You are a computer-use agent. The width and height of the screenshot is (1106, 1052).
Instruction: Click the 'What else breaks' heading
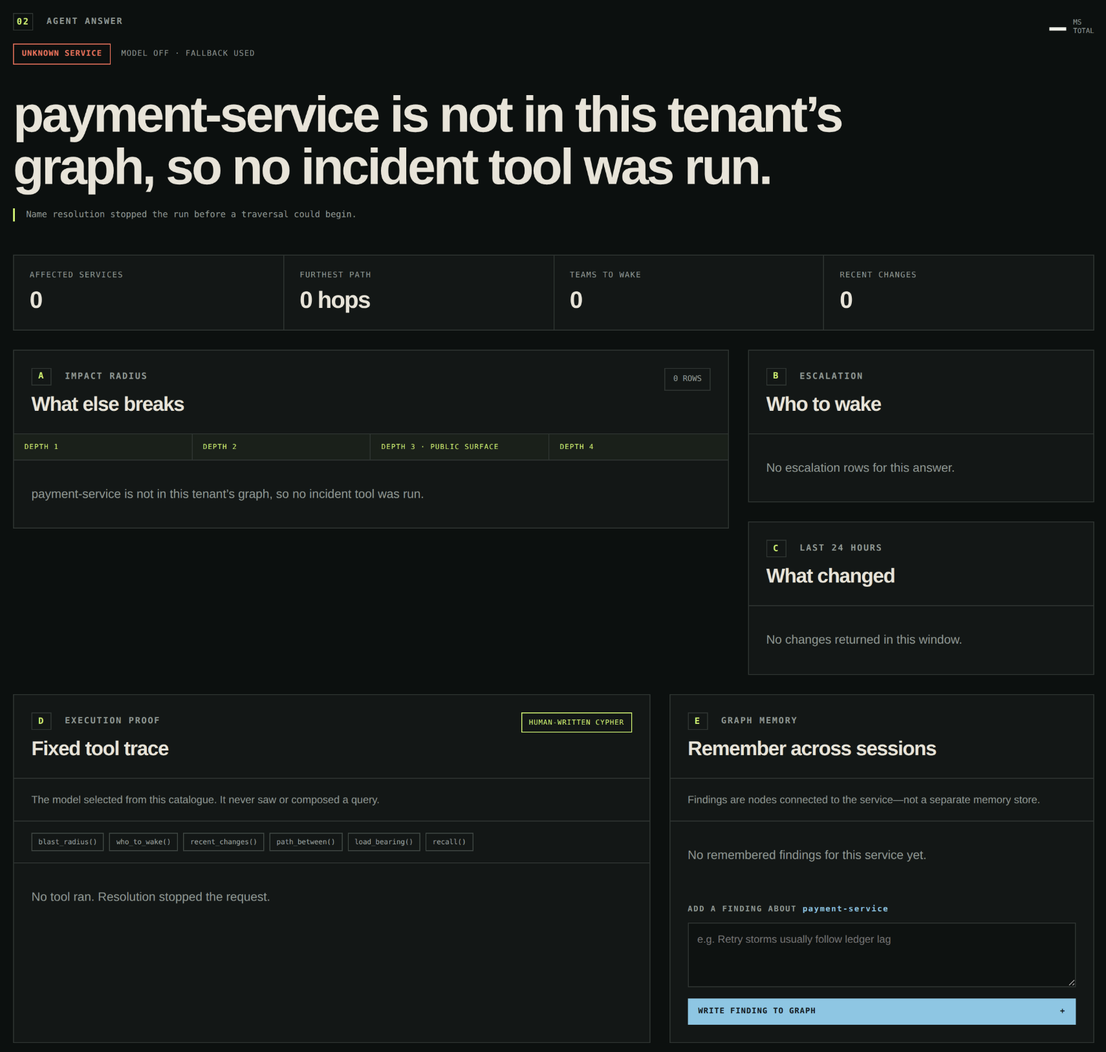(x=108, y=404)
